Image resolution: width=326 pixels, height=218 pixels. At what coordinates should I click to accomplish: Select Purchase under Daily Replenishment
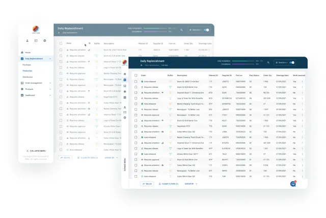(x=26, y=65)
